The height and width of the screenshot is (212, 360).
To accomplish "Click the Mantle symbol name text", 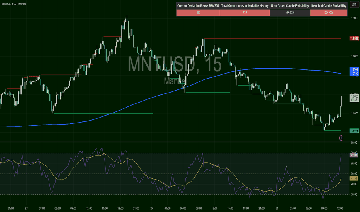I will pyautogui.click(x=175, y=81).
